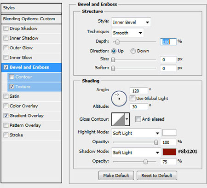The height and width of the screenshot is (188, 207).
Task: Select the Gradient Overlay style row
Action: (x=31, y=116)
